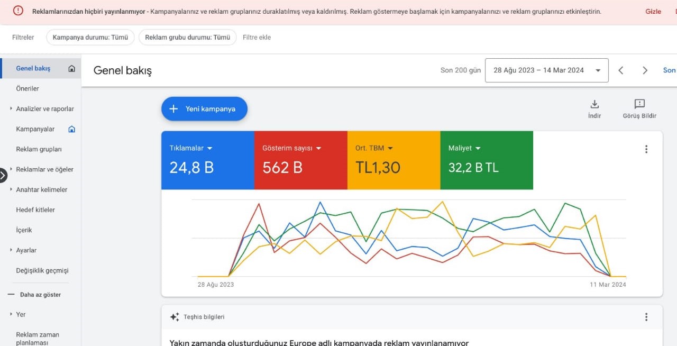Click the home icon beside Kampanyalar
The height and width of the screenshot is (346, 677).
pyautogui.click(x=72, y=129)
